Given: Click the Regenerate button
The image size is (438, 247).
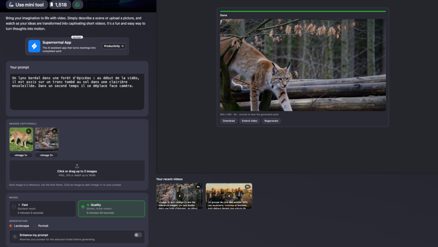Looking at the screenshot, I should pos(271,121).
